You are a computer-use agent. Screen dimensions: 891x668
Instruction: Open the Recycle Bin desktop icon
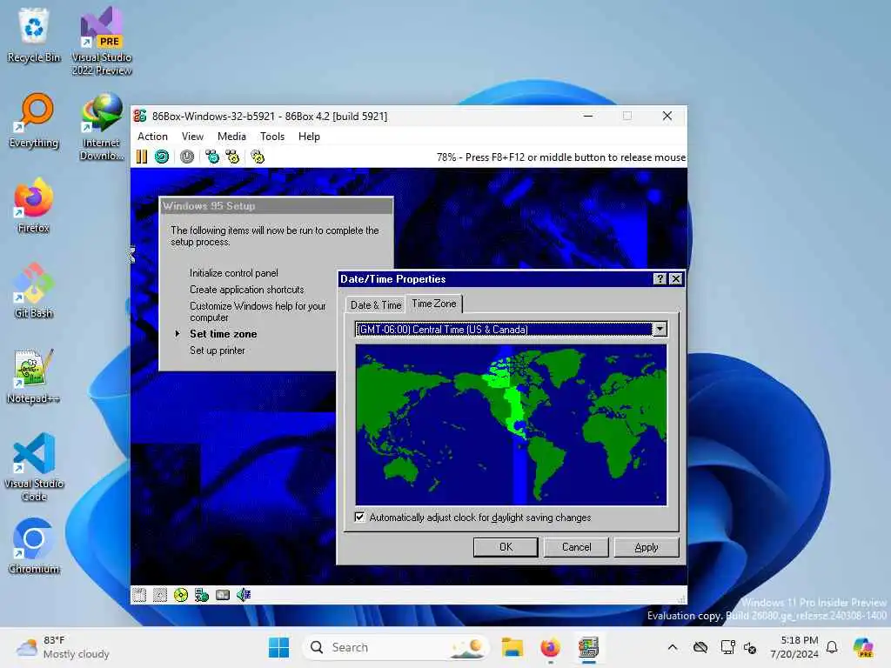pyautogui.click(x=34, y=35)
